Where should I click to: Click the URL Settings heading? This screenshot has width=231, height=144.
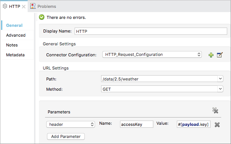click(56, 68)
